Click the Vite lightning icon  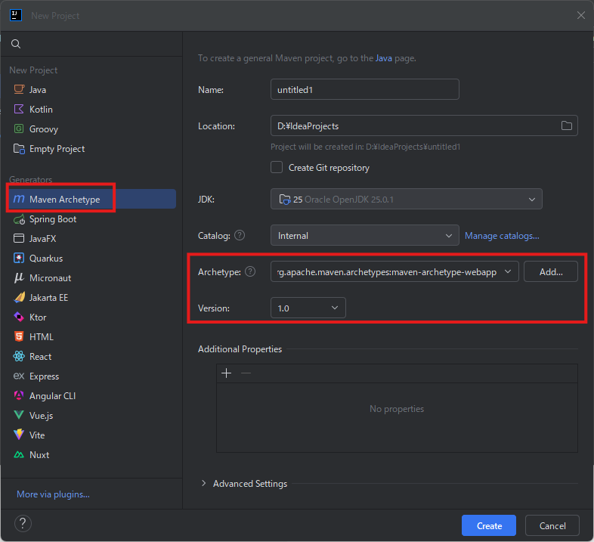(19, 435)
